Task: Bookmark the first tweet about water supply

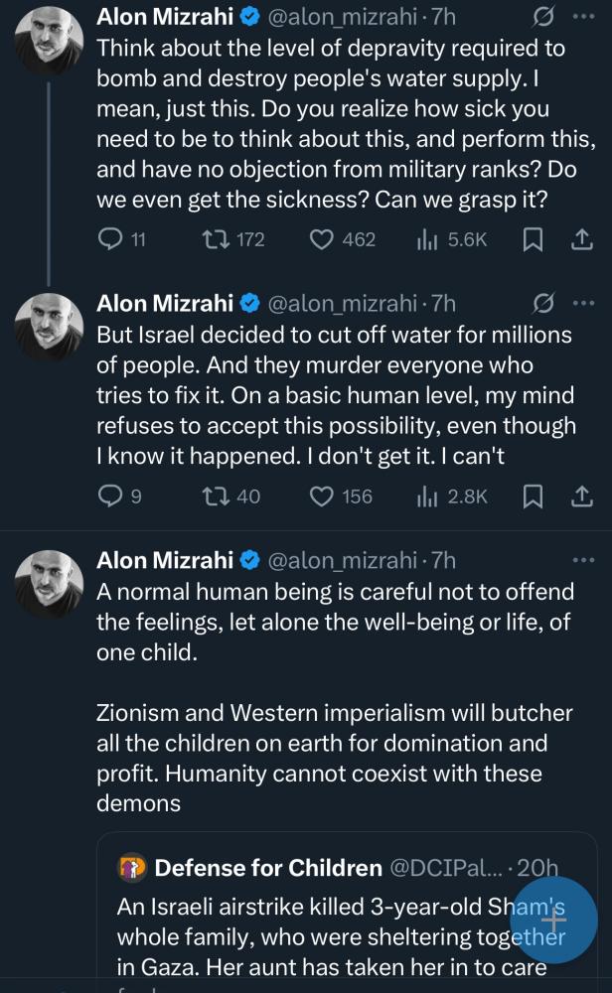Action: click(534, 238)
